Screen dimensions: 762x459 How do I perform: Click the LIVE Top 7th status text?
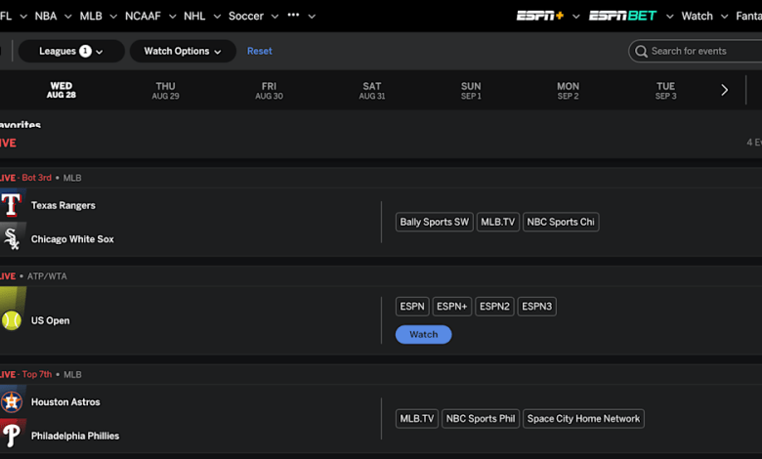click(25, 374)
